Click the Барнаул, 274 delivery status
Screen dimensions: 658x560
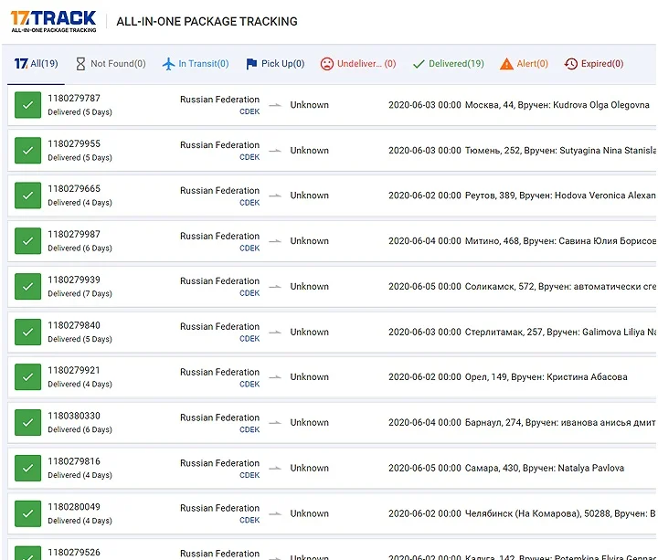pos(560,422)
